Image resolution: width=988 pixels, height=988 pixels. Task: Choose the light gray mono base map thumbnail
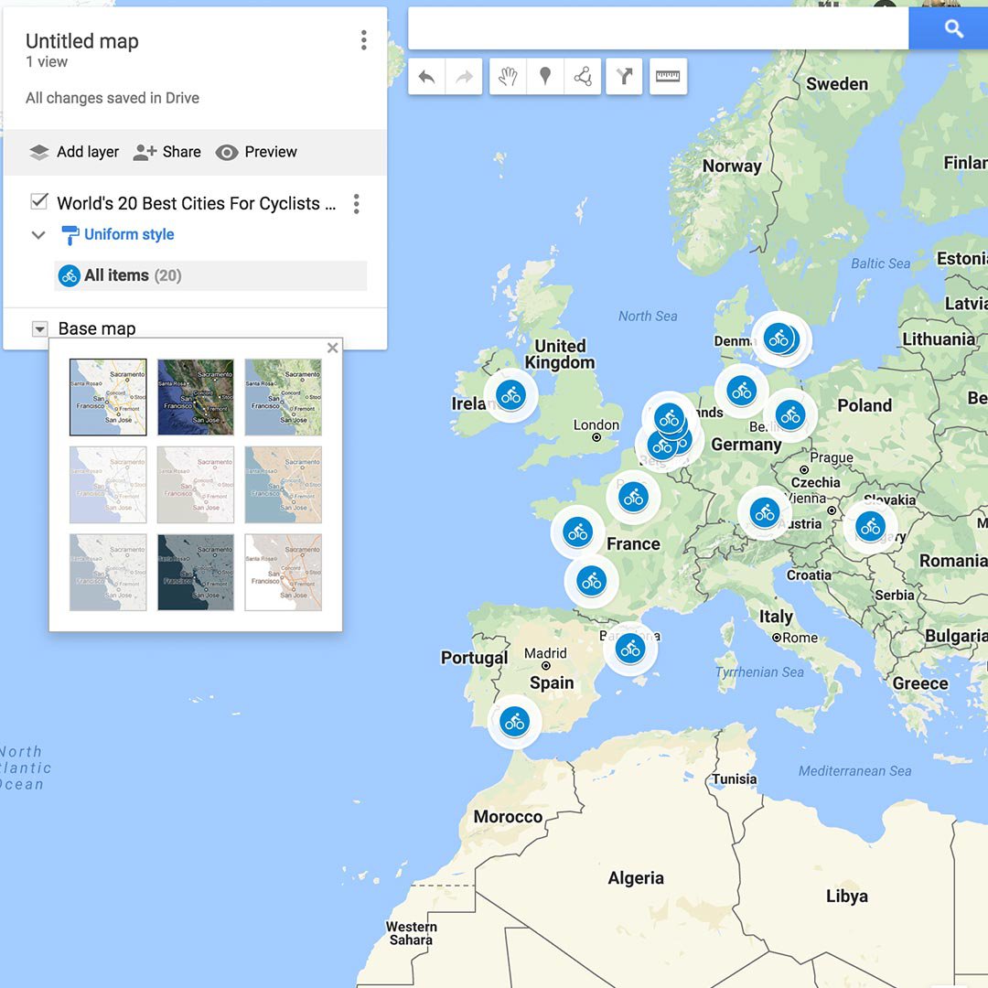pos(196,485)
